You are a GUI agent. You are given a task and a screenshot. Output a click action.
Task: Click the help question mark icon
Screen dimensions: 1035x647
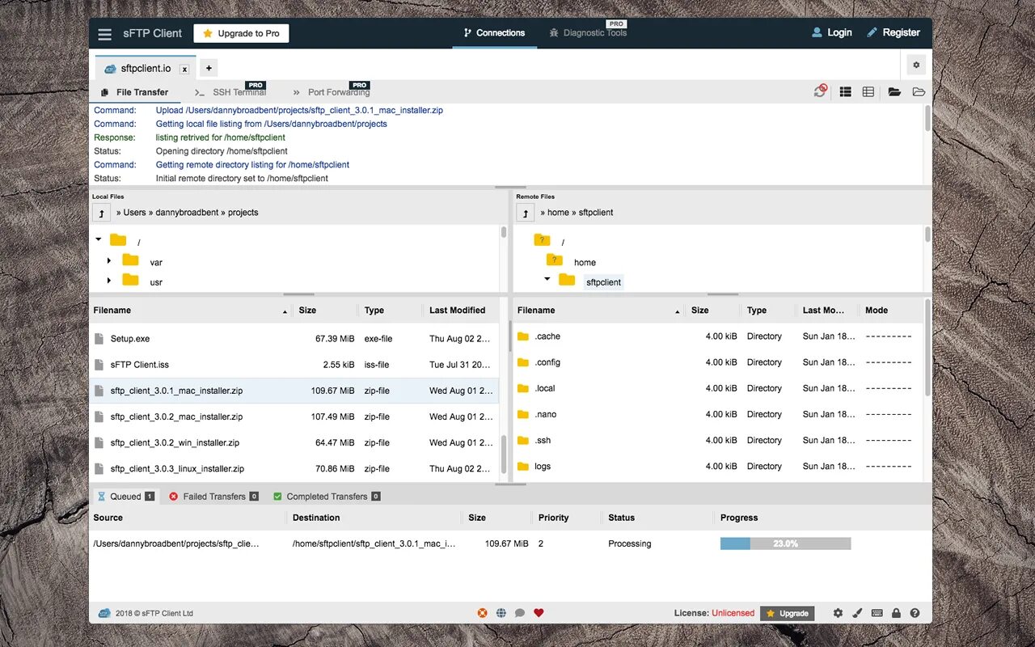click(915, 613)
